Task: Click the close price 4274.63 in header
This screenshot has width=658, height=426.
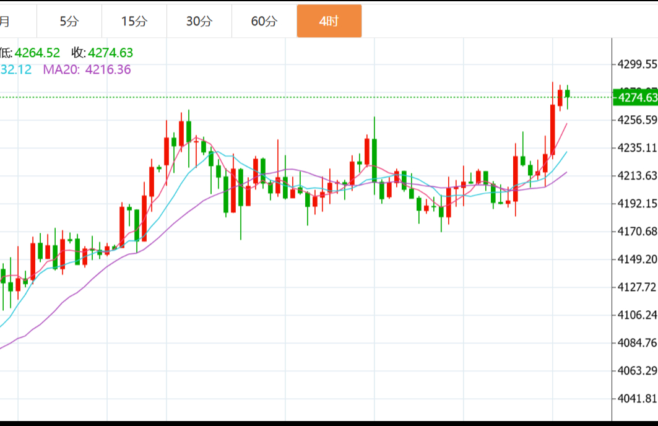Action: coord(110,53)
